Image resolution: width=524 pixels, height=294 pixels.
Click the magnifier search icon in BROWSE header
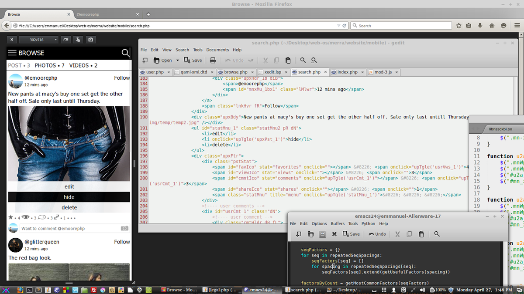point(125,53)
